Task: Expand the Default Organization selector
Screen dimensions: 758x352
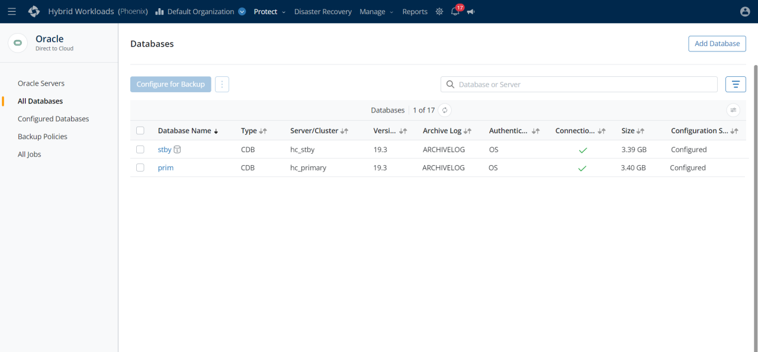Action: click(x=240, y=11)
